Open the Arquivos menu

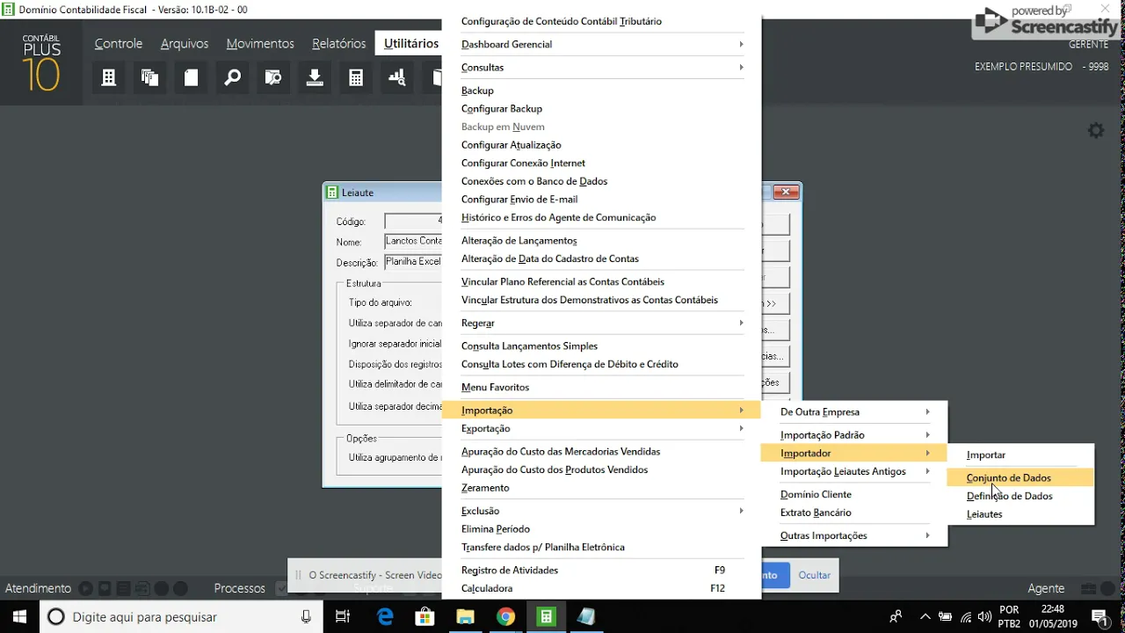(x=185, y=43)
